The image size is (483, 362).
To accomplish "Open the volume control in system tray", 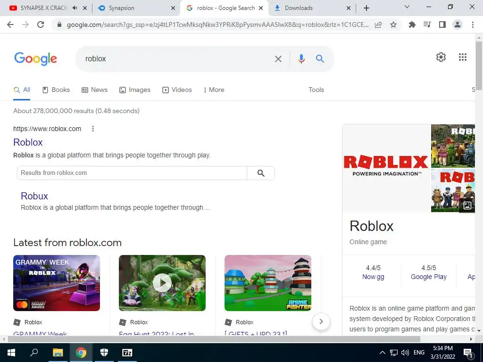I will tap(405, 353).
